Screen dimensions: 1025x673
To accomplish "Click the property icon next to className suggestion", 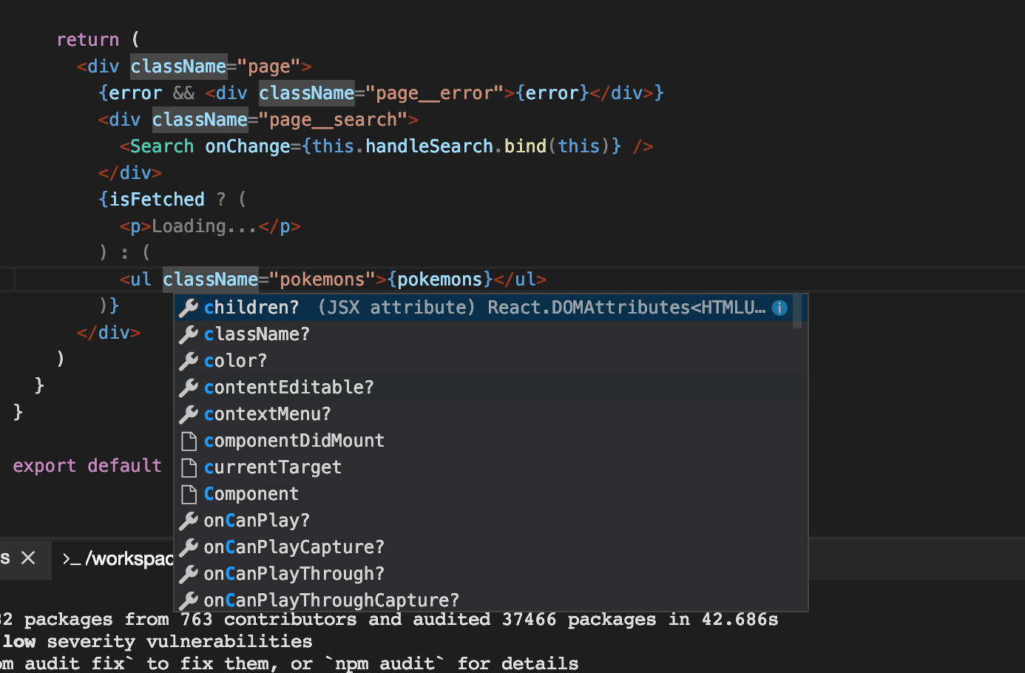I will click(189, 334).
